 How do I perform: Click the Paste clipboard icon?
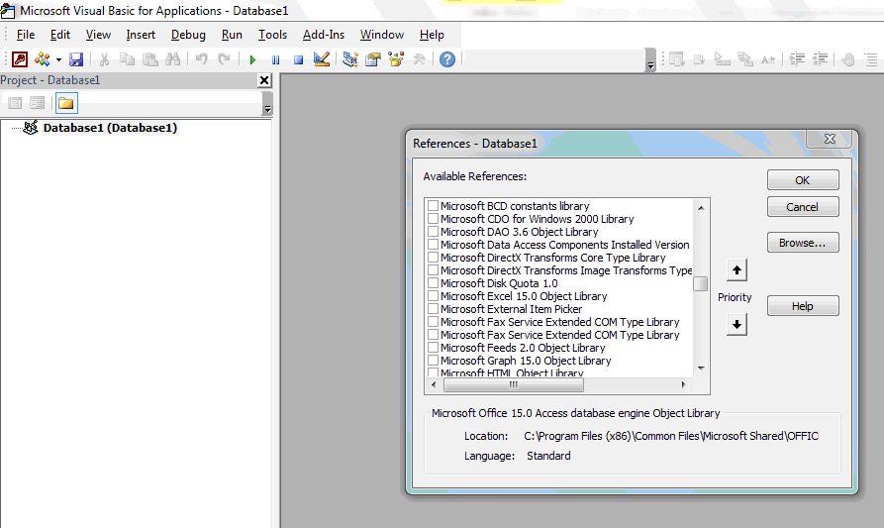coord(149,58)
